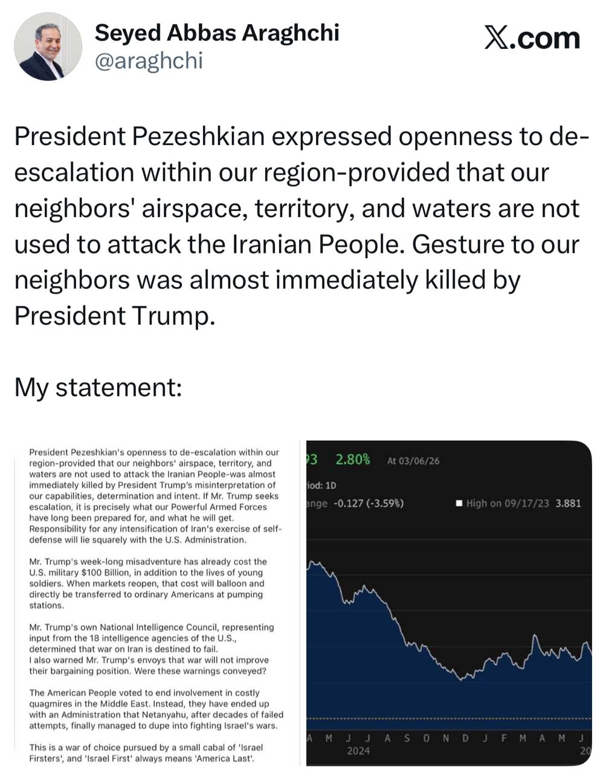Click the 2024 year label on axis

coord(358,751)
